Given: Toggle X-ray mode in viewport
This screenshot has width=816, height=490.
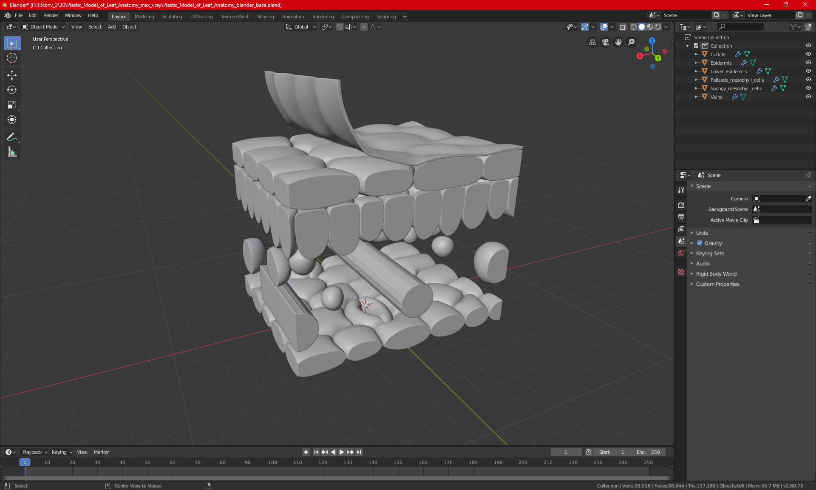Looking at the screenshot, I should click(623, 27).
